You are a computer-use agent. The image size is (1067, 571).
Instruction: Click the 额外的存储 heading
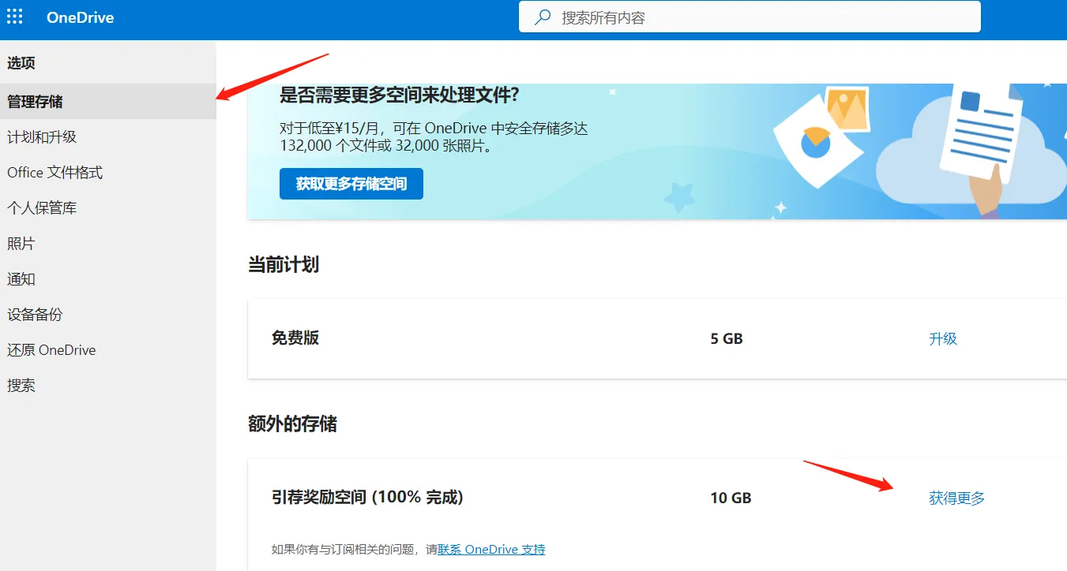click(292, 424)
